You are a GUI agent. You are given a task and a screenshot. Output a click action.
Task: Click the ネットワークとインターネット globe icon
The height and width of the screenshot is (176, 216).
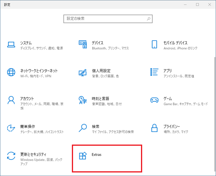click(11, 72)
